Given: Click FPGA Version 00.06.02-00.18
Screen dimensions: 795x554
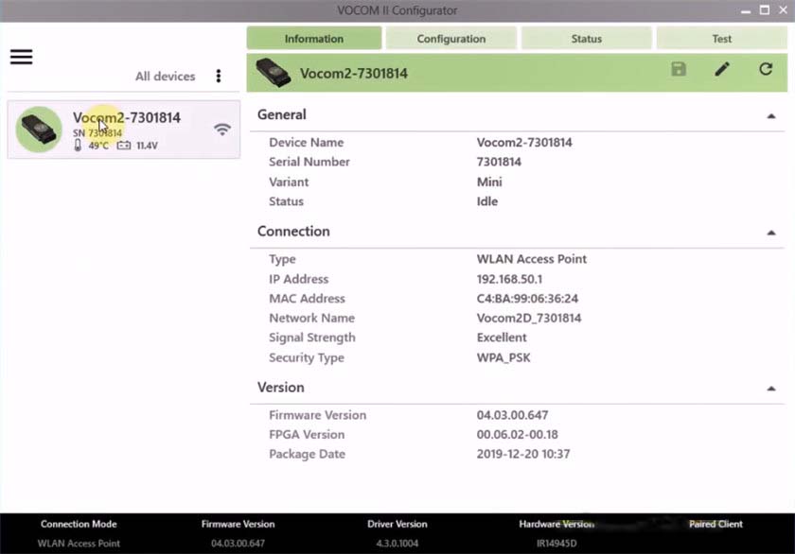Looking at the screenshot, I should pyautogui.click(x=517, y=435).
